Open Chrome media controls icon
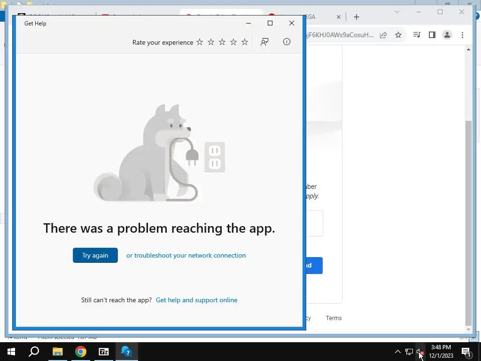481x361 pixels. coord(417,35)
